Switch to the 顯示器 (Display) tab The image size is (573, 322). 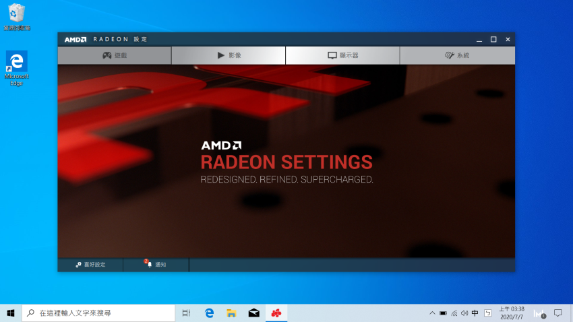click(342, 55)
